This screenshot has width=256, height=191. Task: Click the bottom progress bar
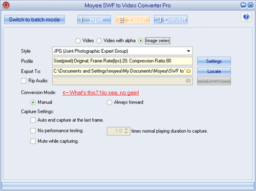tap(128, 185)
